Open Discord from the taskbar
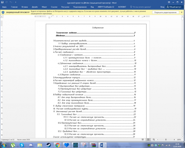This screenshot has width=185, height=148. tap(31, 145)
